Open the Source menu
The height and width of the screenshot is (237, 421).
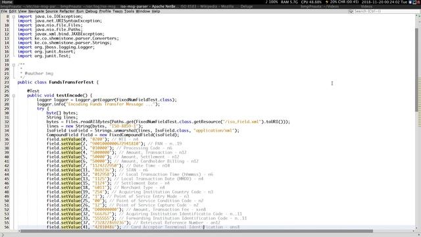click(51, 11)
